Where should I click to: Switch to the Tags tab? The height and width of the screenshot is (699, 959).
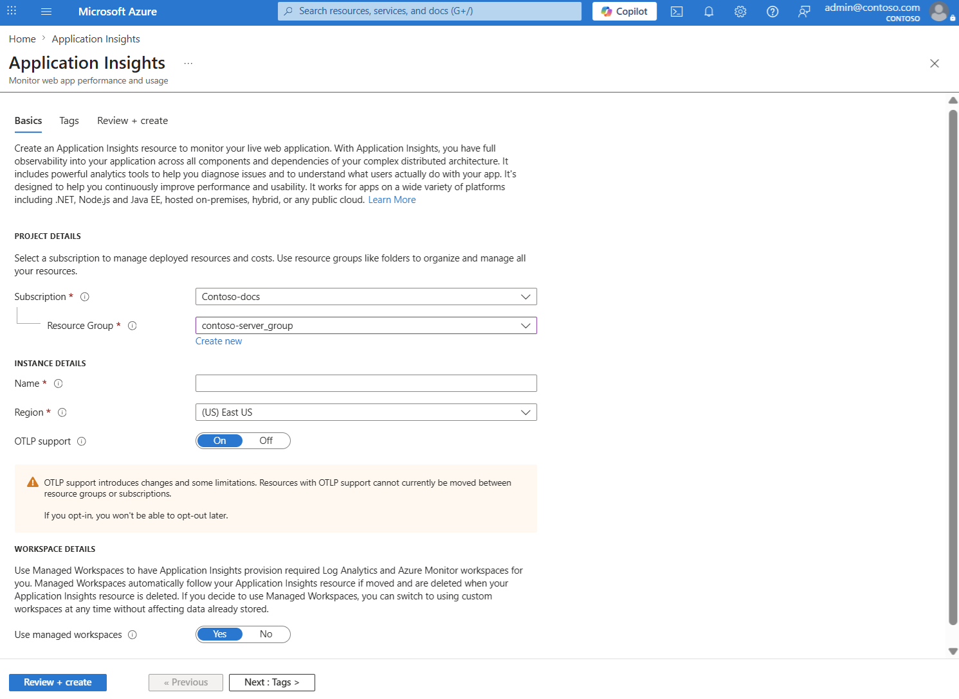click(x=69, y=121)
